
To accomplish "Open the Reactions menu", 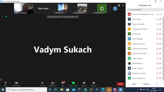I will click(94, 84).
